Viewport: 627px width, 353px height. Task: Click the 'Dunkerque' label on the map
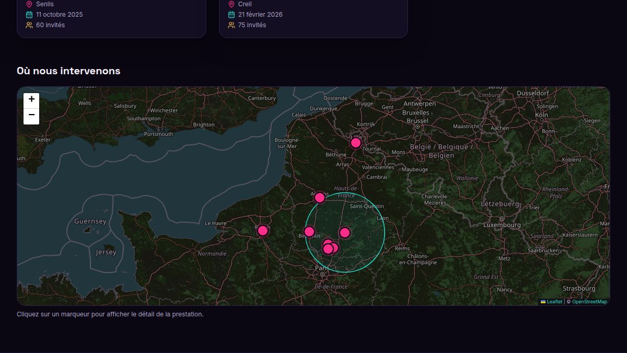click(323, 109)
